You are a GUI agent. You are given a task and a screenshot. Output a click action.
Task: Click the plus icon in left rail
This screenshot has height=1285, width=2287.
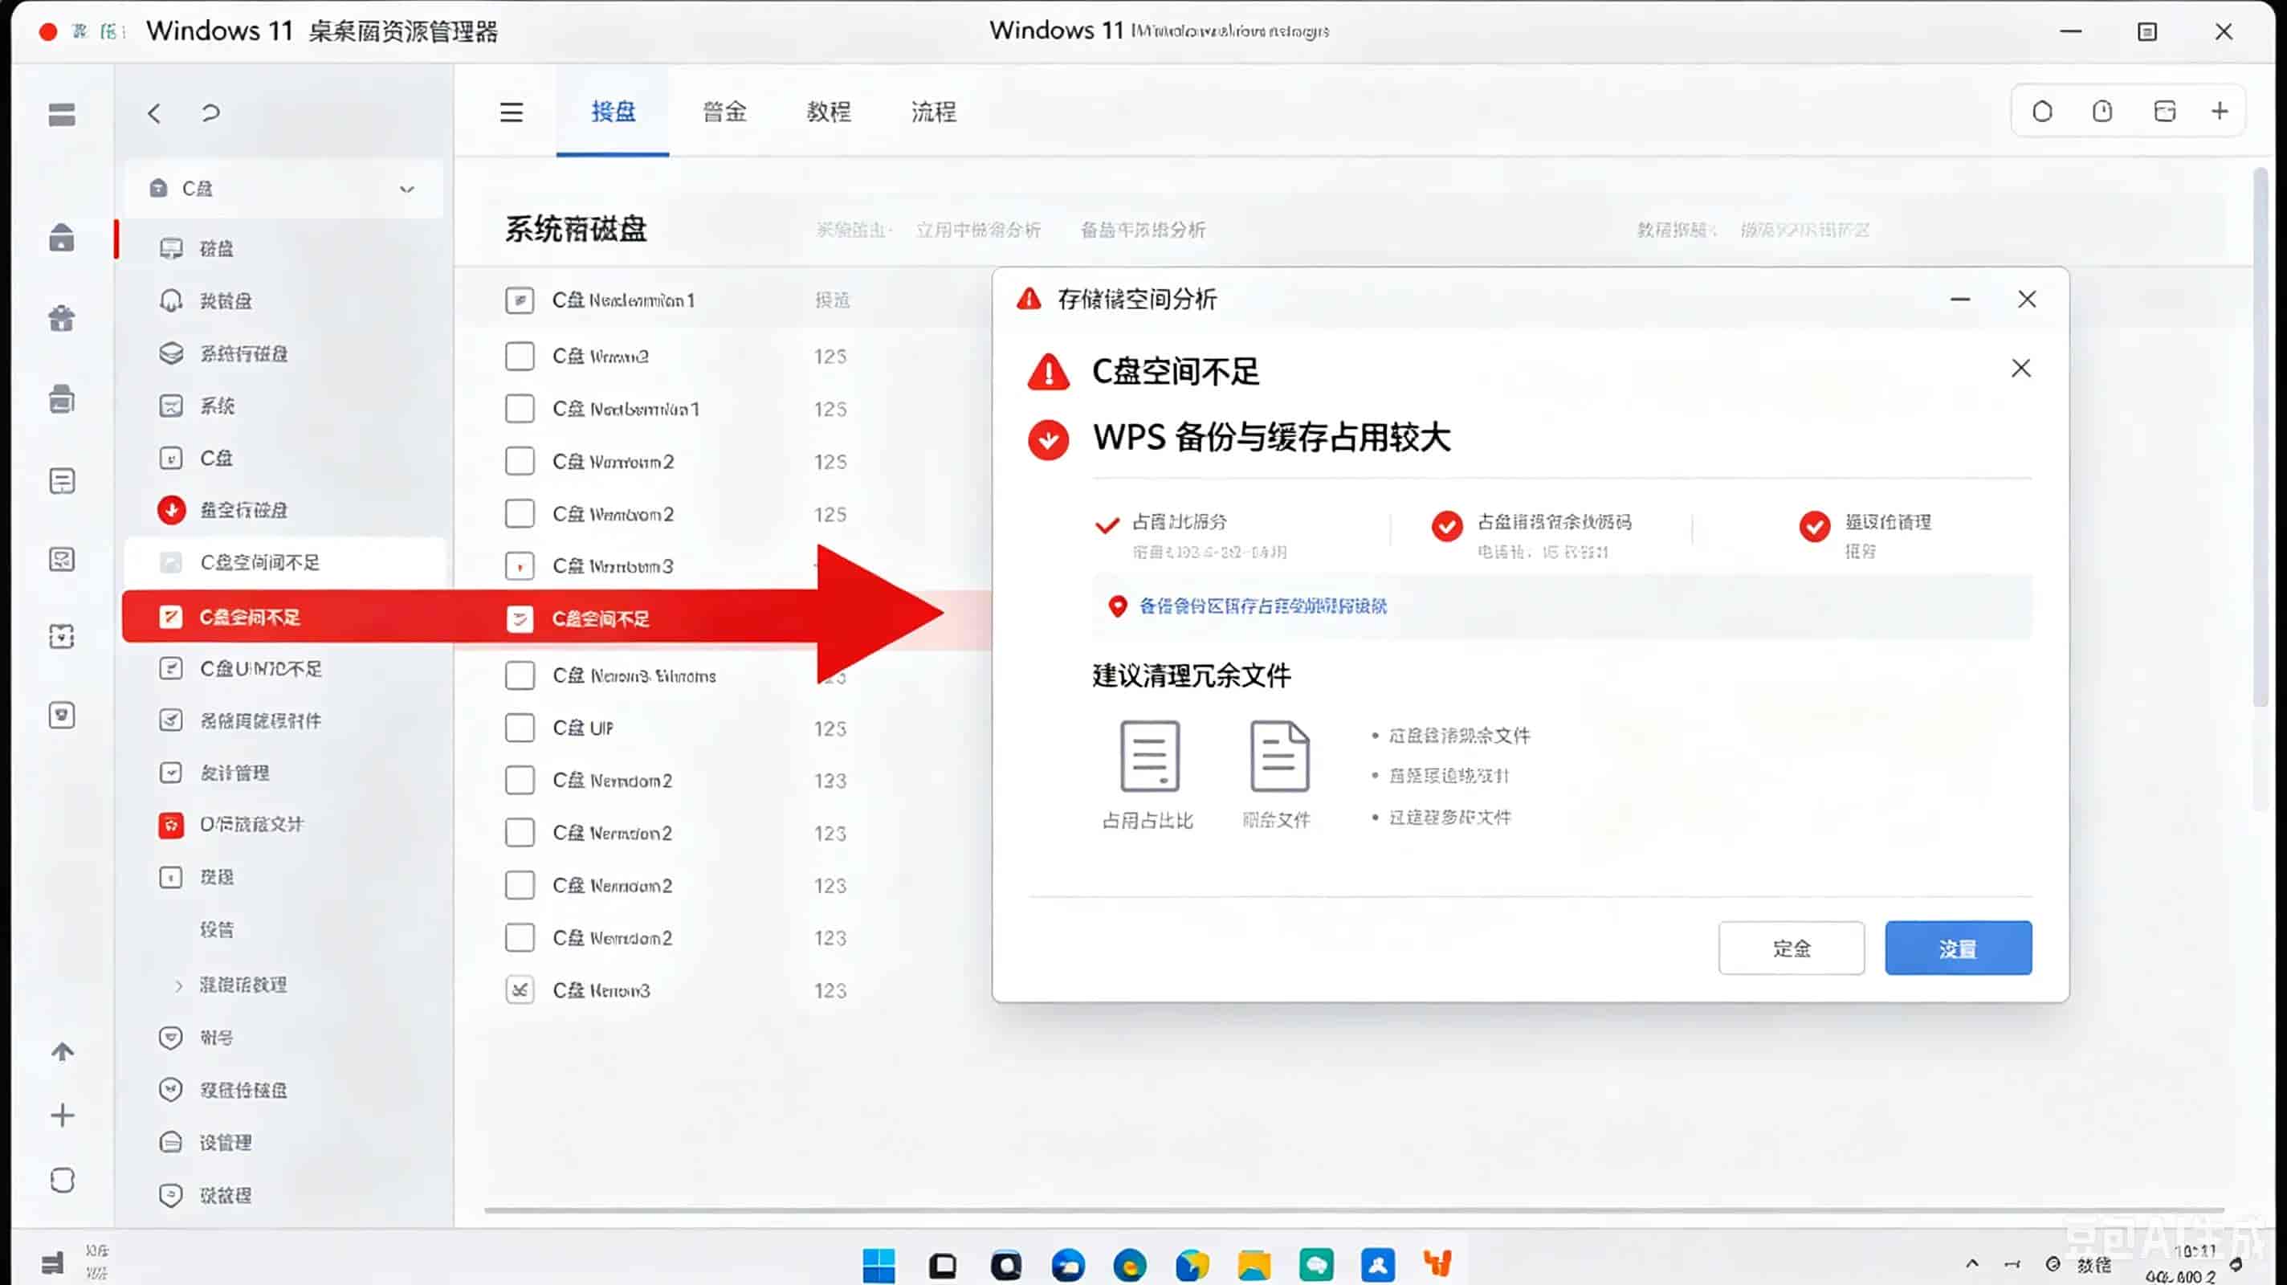62,1116
